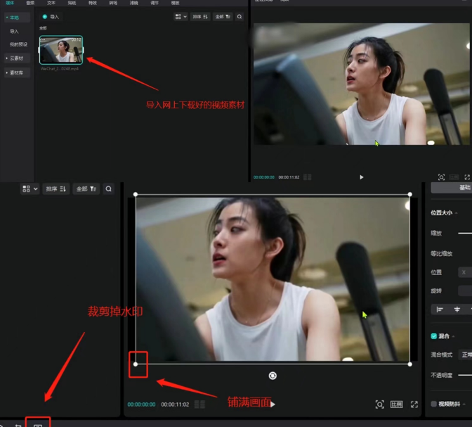Viewport: 472px width, 427px height.
Task: Click the bottom-right resize handle of the video frame
Action: (x=409, y=364)
